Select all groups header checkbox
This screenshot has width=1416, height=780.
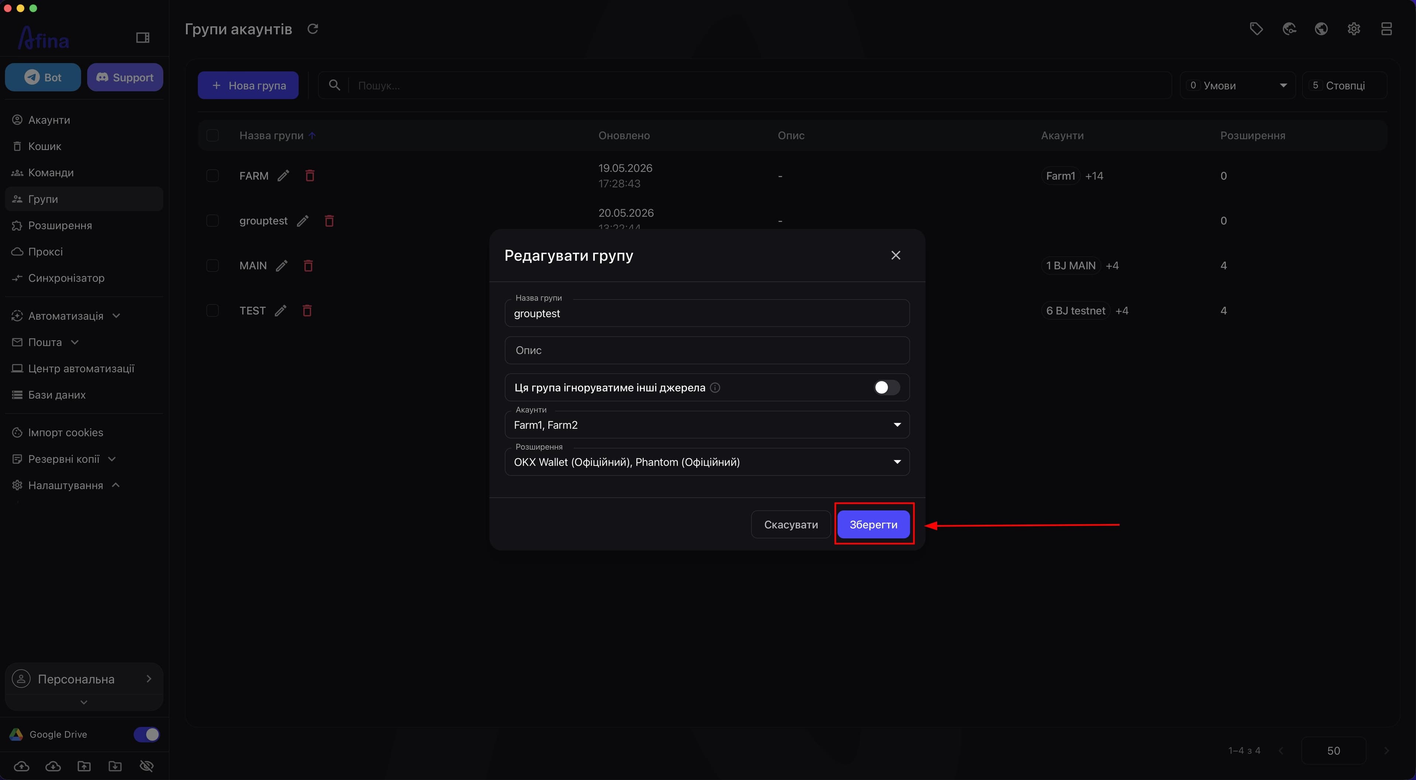(212, 135)
